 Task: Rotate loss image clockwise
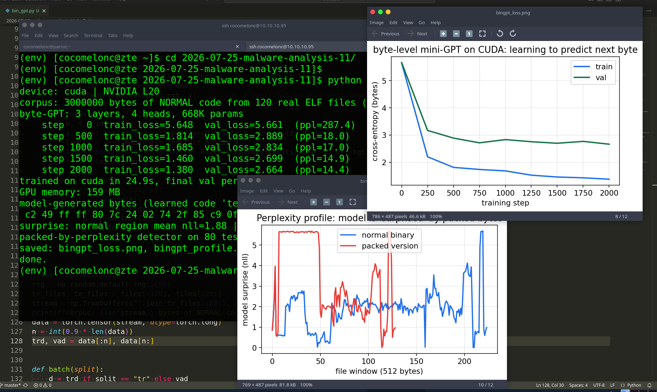pyautogui.click(x=513, y=34)
